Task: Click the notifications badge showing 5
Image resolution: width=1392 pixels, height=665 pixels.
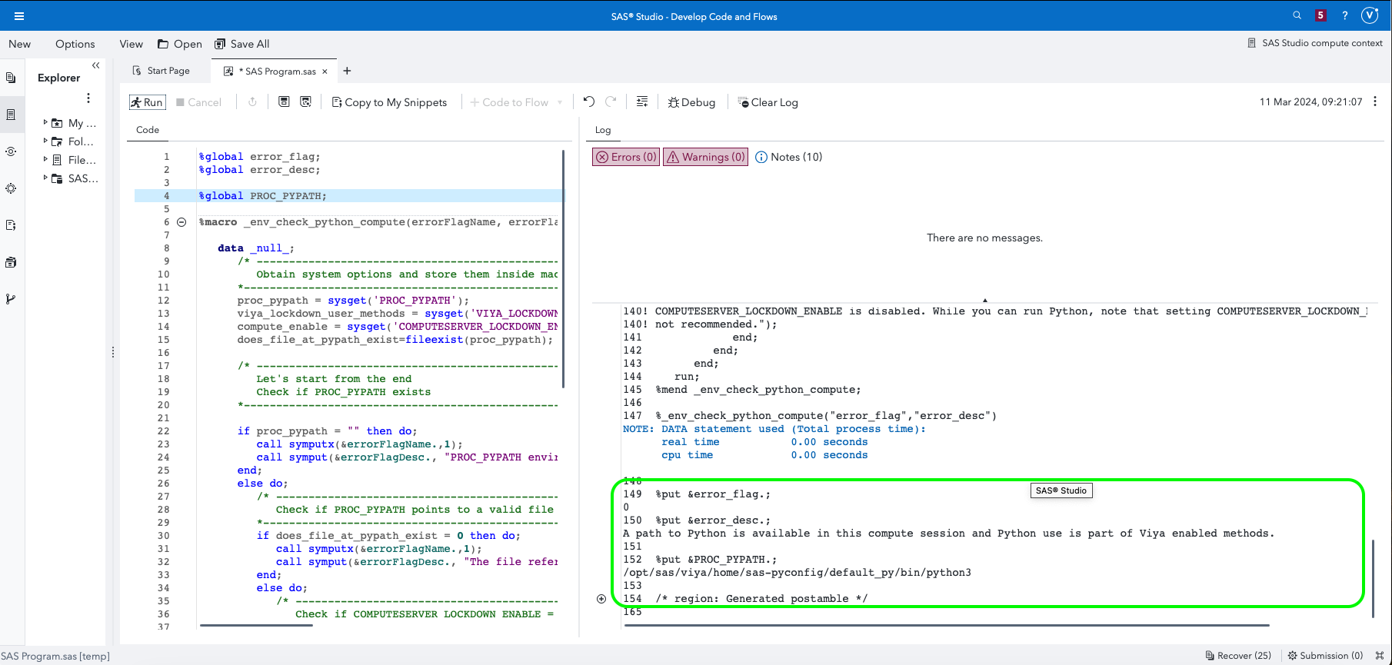Action: point(1320,15)
